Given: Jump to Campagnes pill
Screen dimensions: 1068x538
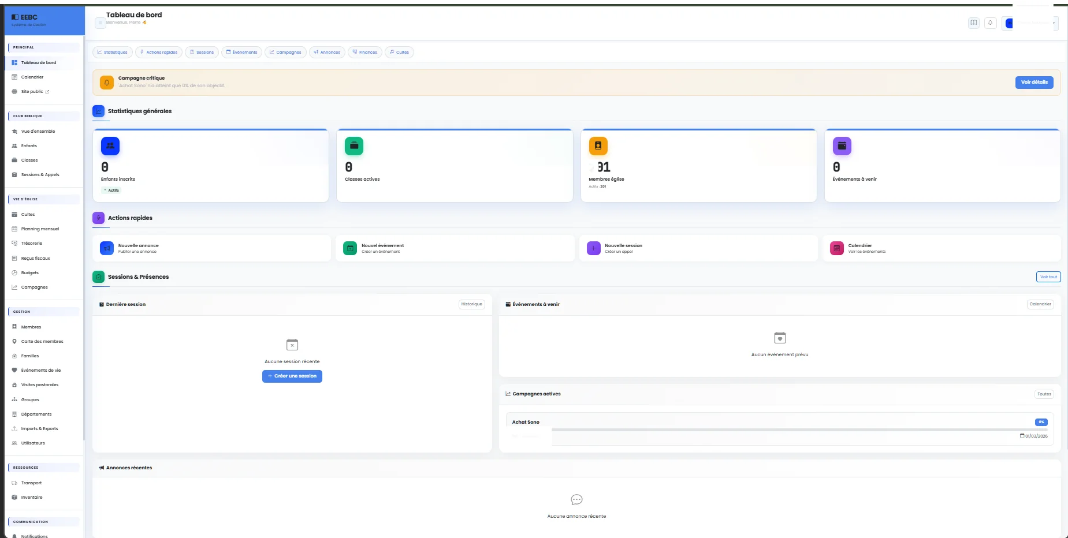Looking at the screenshot, I should [x=286, y=52].
